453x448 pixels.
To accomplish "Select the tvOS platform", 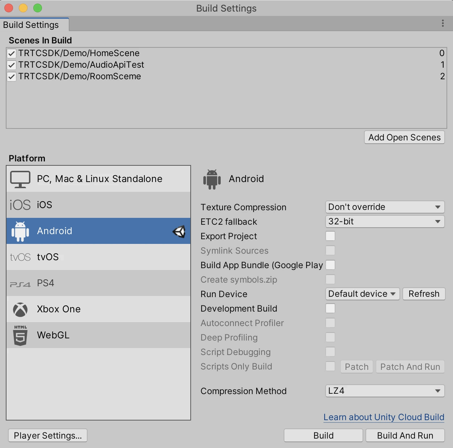I will coord(98,257).
